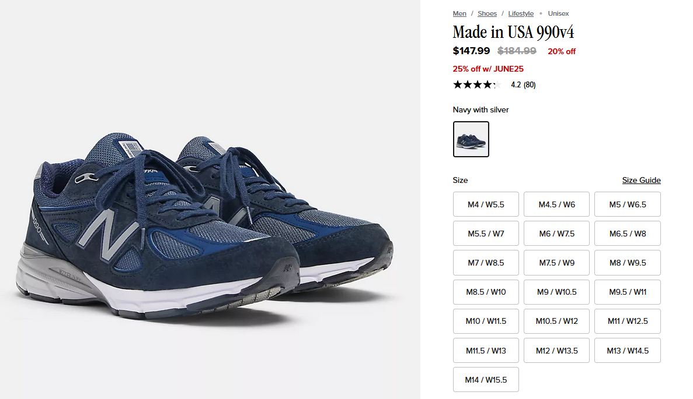Pick size M11 / W12.5
Image resolution: width=693 pixels, height=399 pixels.
[627, 321]
